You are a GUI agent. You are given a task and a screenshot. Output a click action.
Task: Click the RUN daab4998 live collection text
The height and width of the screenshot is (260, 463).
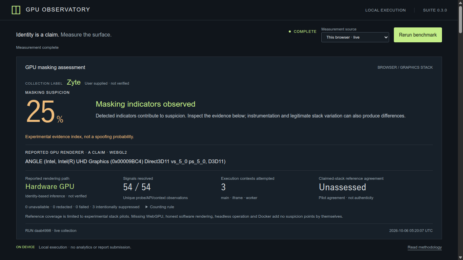coord(51,231)
